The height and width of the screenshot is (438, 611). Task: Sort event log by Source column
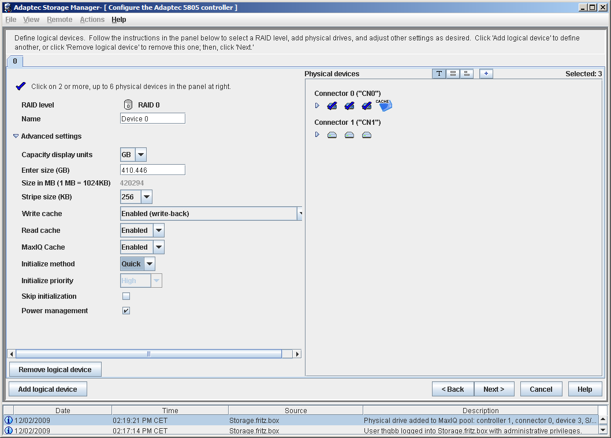click(x=296, y=410)
